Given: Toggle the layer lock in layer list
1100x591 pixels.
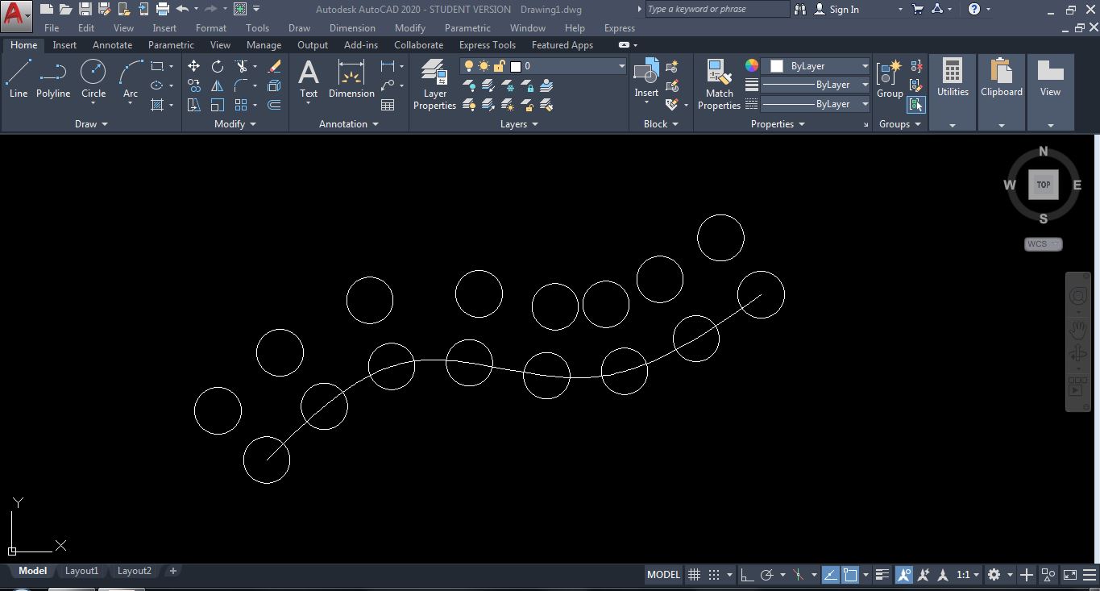Looking at the screenshot, I should pos(497,65).
